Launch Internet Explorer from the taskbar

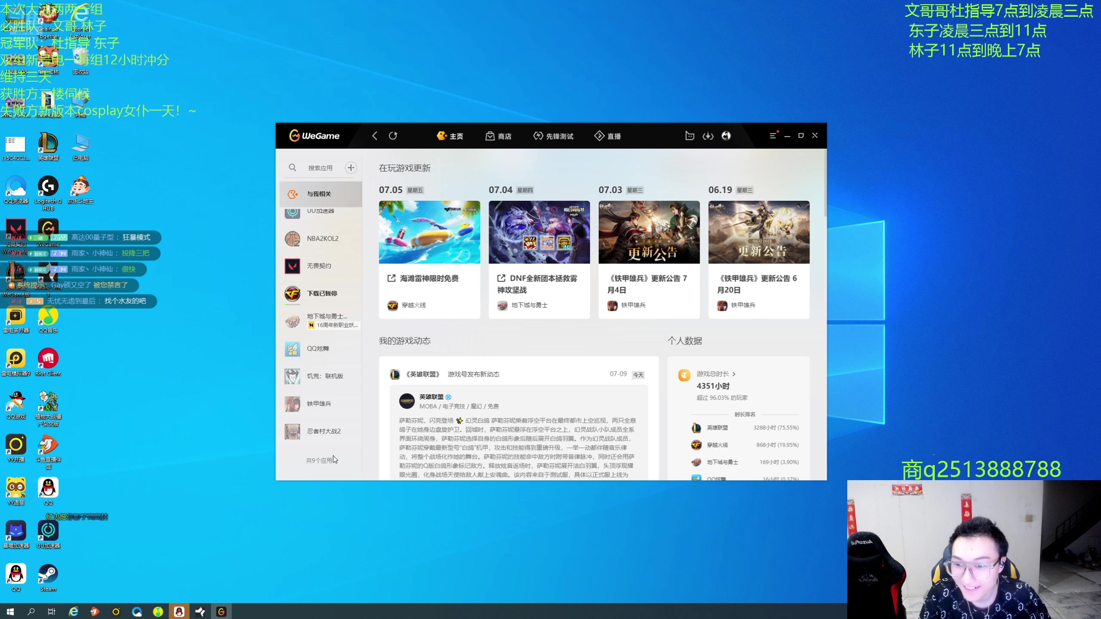(x=74, y=611)
